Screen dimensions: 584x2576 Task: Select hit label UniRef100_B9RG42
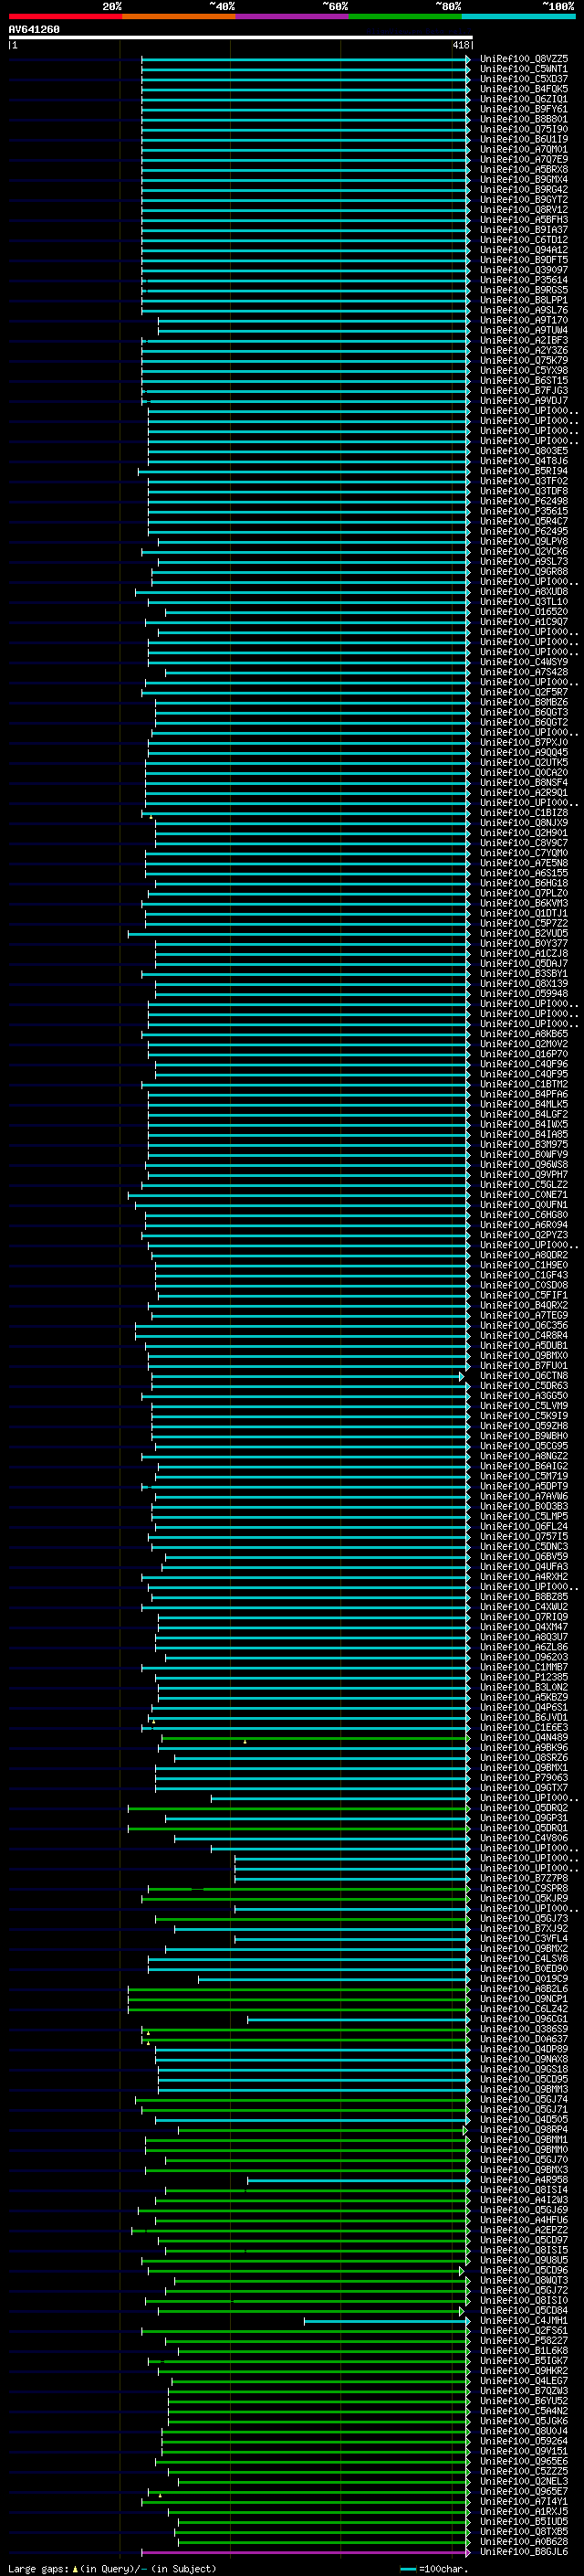click(x=523, y=190)
